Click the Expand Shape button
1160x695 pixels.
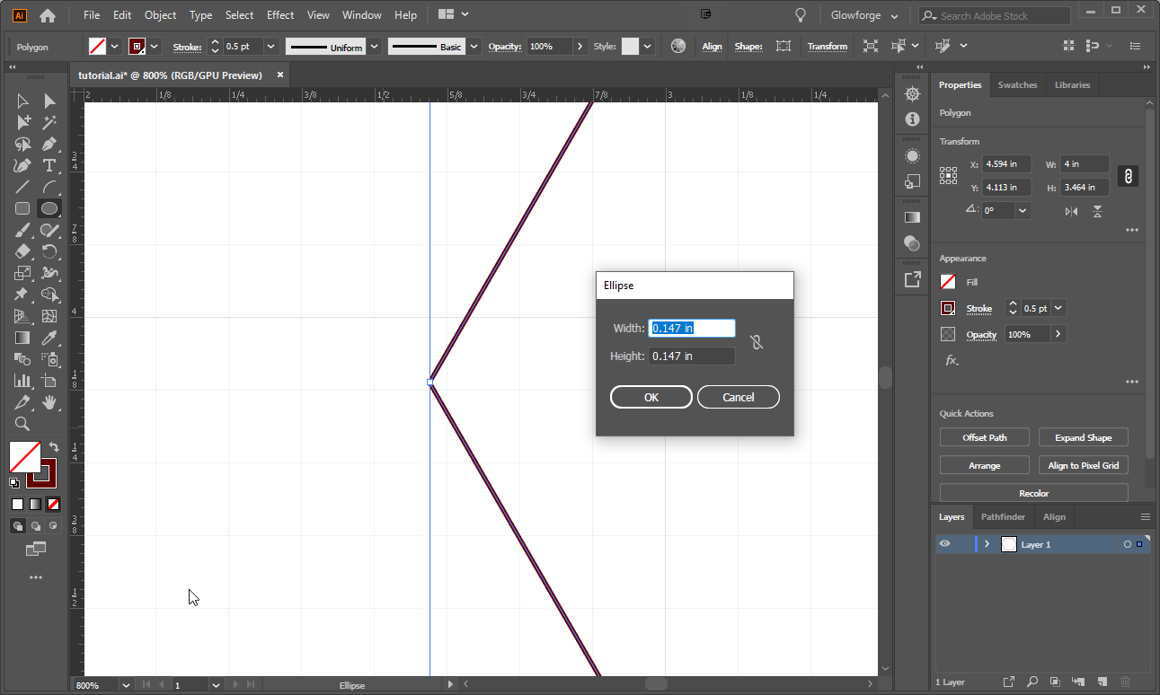(1084, 437)
